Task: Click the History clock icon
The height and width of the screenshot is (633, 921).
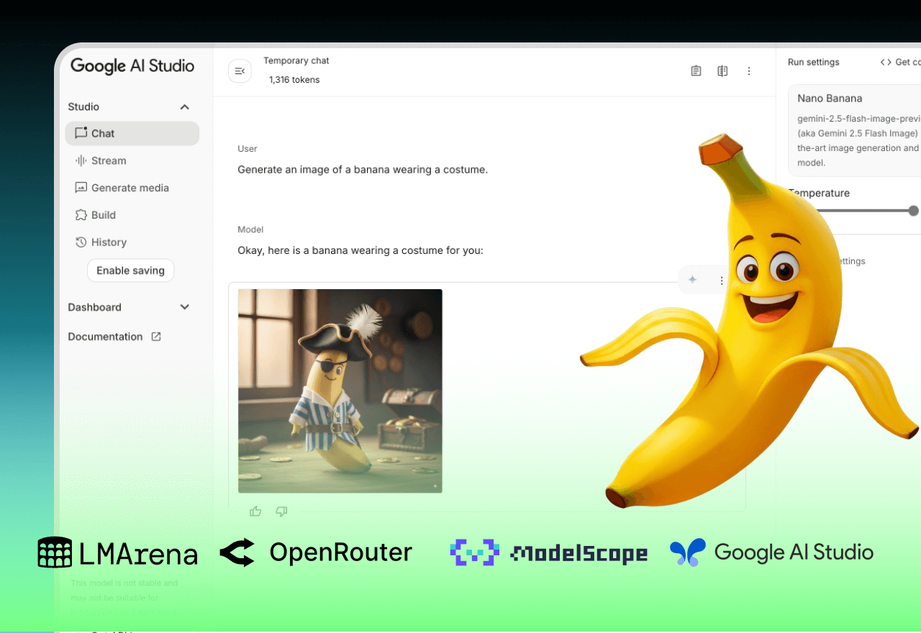Action: (x=81, y=242)
